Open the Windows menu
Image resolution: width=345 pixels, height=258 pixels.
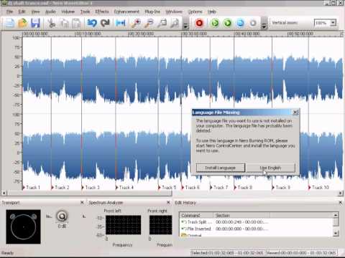click(x=174, y=11)
